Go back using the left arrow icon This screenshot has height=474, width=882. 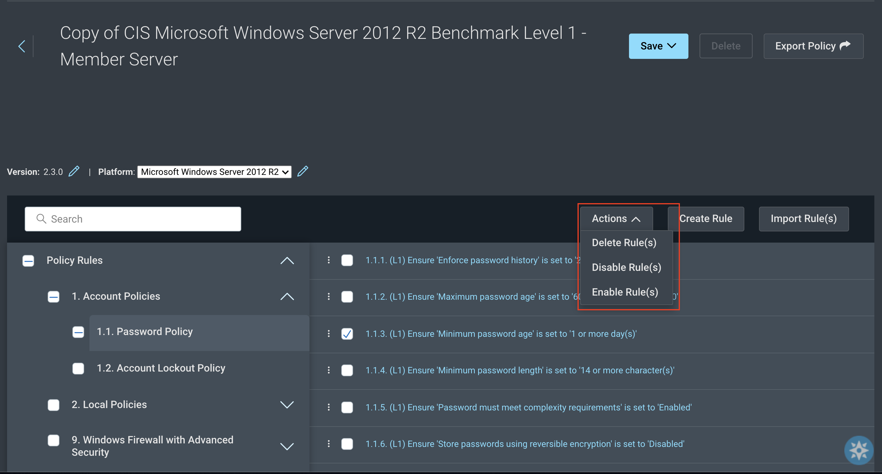pyautogui.click(x=22, y=46)
